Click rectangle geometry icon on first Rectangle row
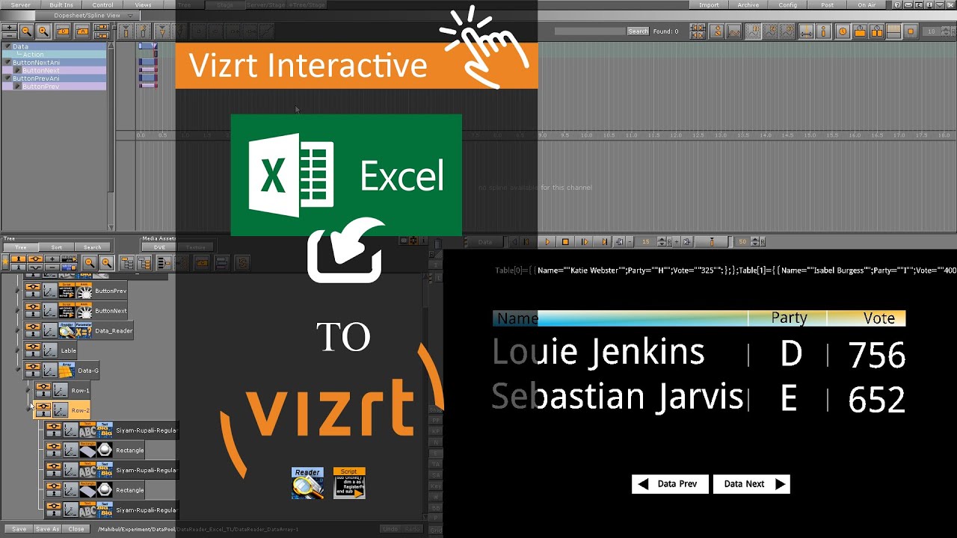The height and width of the screenshot is (538, 957). pyautogui.click(x=87, y=450)
